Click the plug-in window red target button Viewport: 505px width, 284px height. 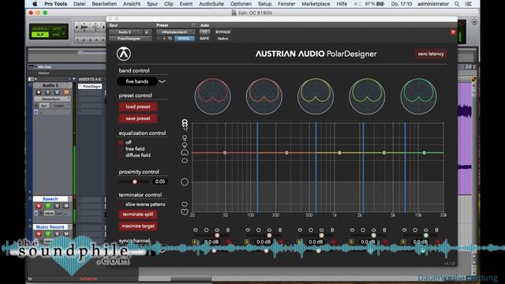[453, 32]
